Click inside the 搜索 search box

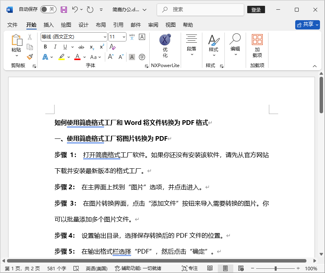click(x=200, y=9)
